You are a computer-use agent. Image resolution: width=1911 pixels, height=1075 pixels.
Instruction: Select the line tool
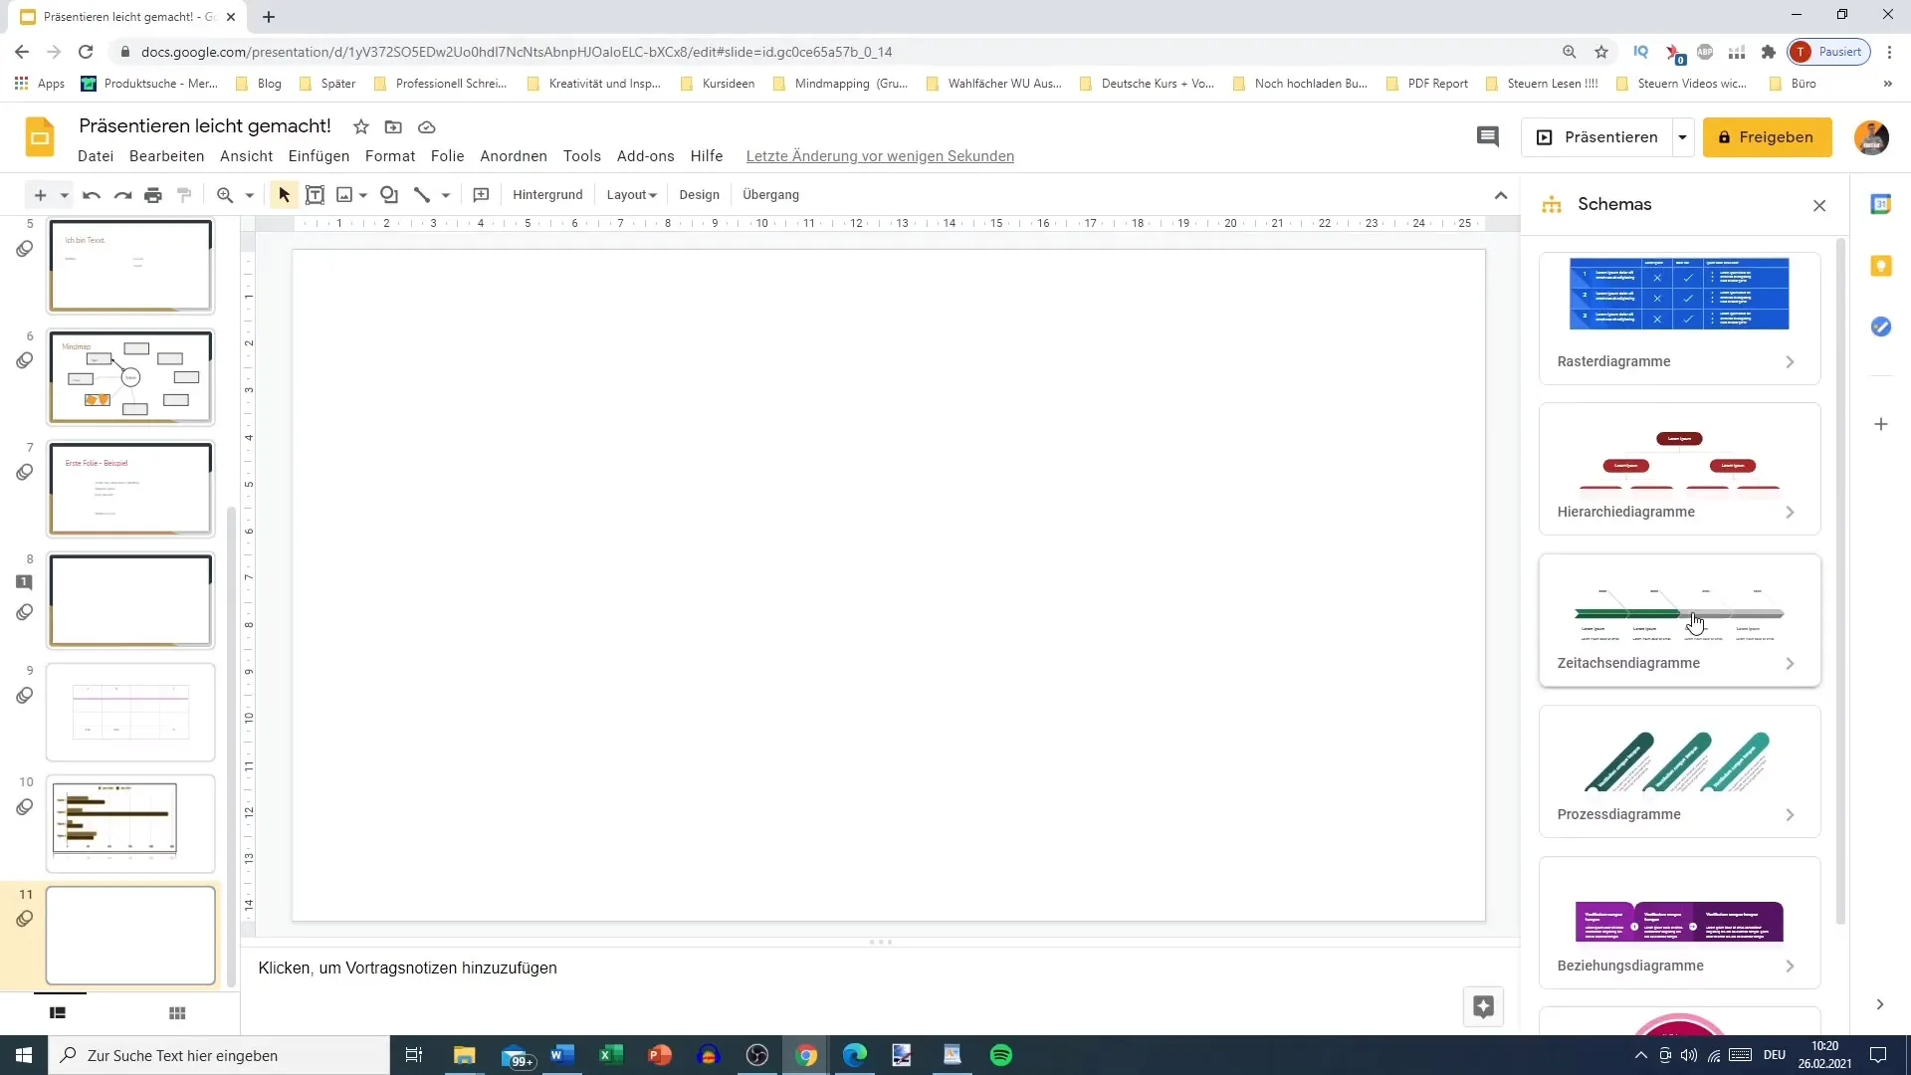(422, 195)
